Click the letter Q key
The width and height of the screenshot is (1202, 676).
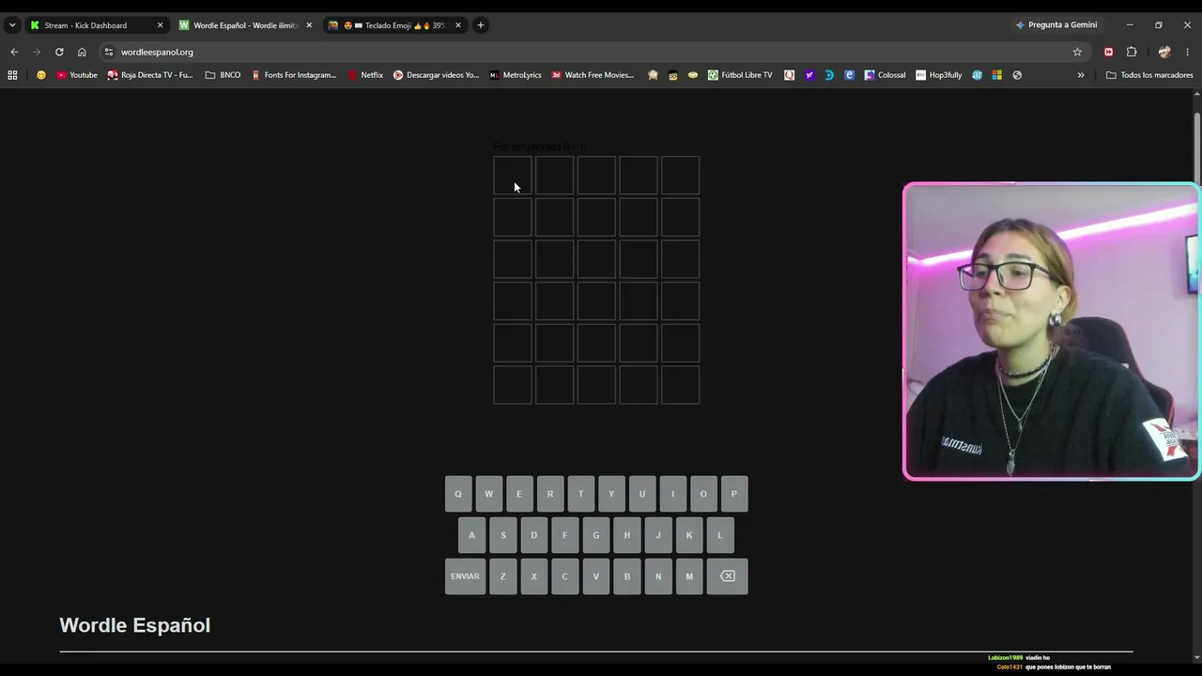tap(458, 494)
